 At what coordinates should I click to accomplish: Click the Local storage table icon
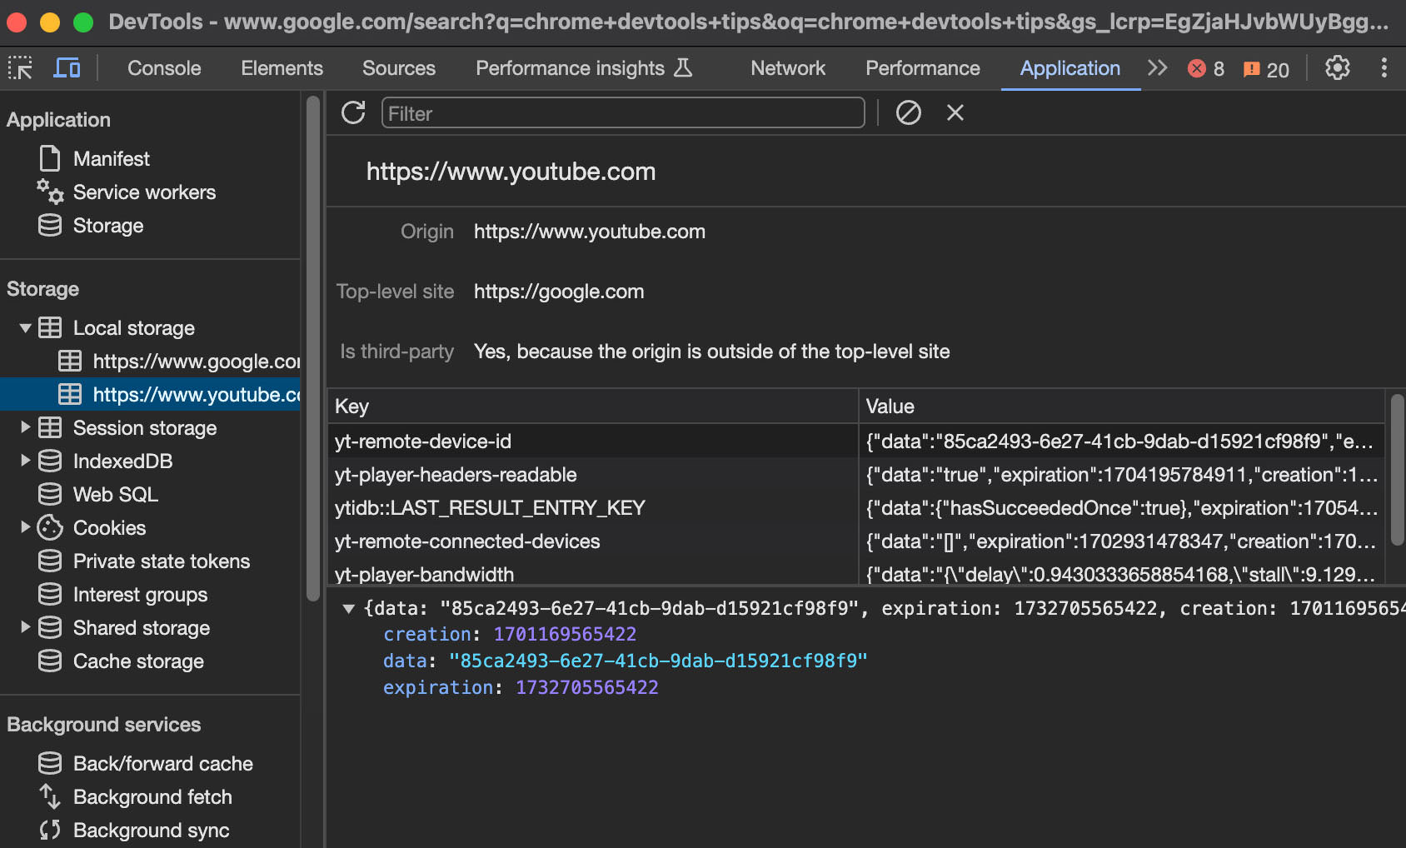pyautogui.click(x=50, y=327)
